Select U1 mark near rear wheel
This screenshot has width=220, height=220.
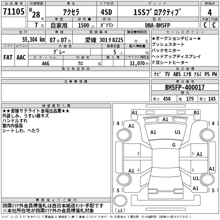[196, 178]
